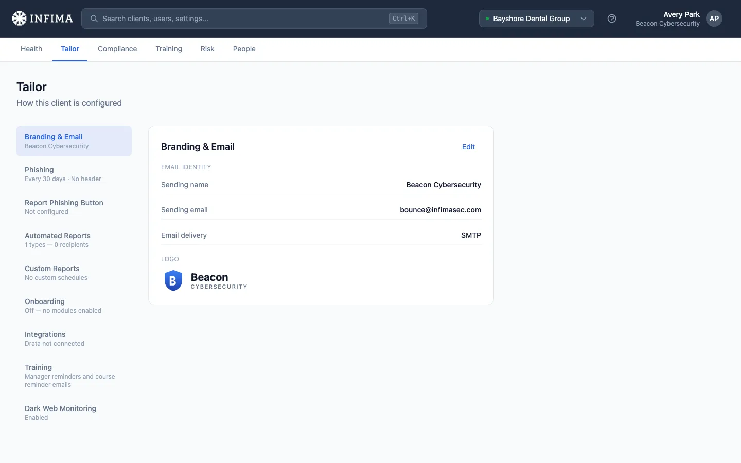
Task: Click the LOGO section heading
Action: [170, 259]
